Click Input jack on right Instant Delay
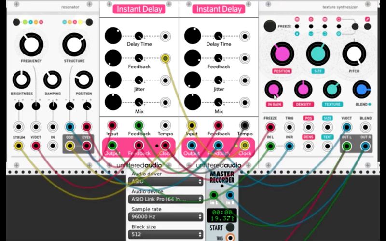The height and width of the screenshot is (241, 386). pyautogui.click(x=192, y=125)
